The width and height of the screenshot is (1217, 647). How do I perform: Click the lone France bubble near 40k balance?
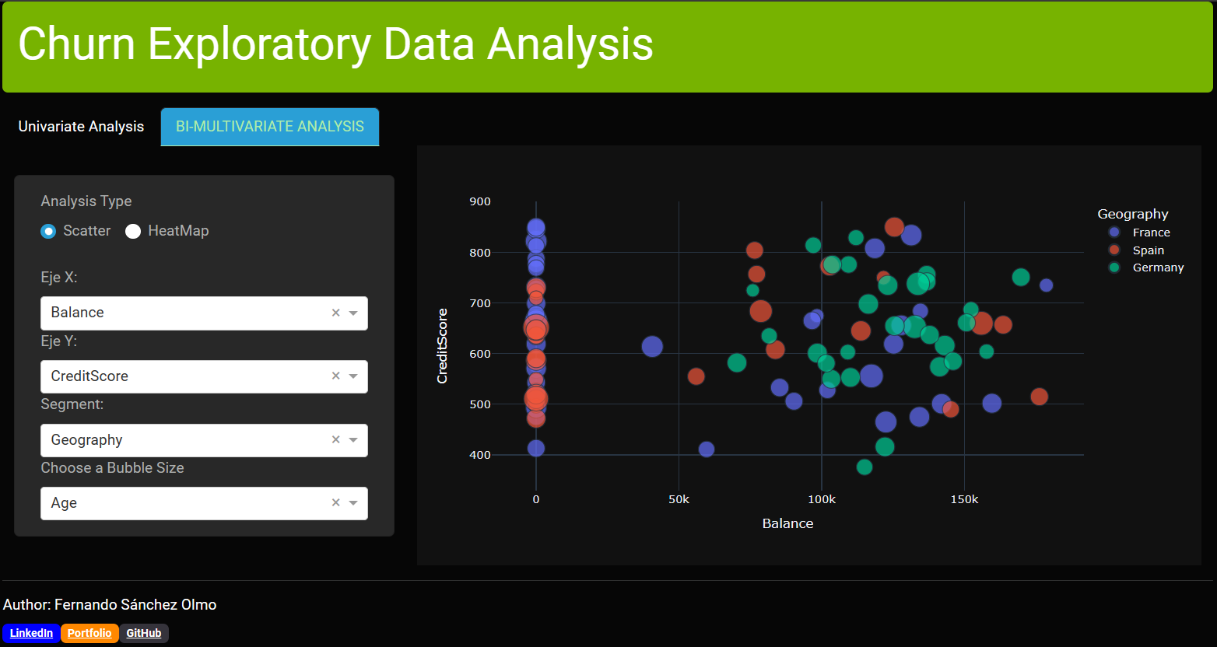pos(652,347)
